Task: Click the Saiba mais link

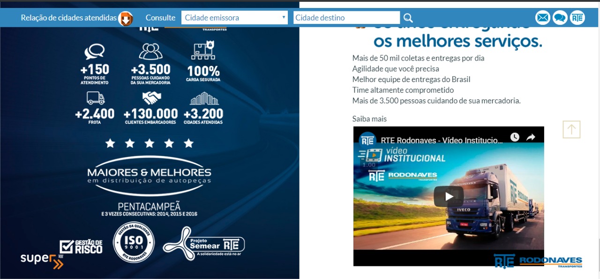Action: 369,119
